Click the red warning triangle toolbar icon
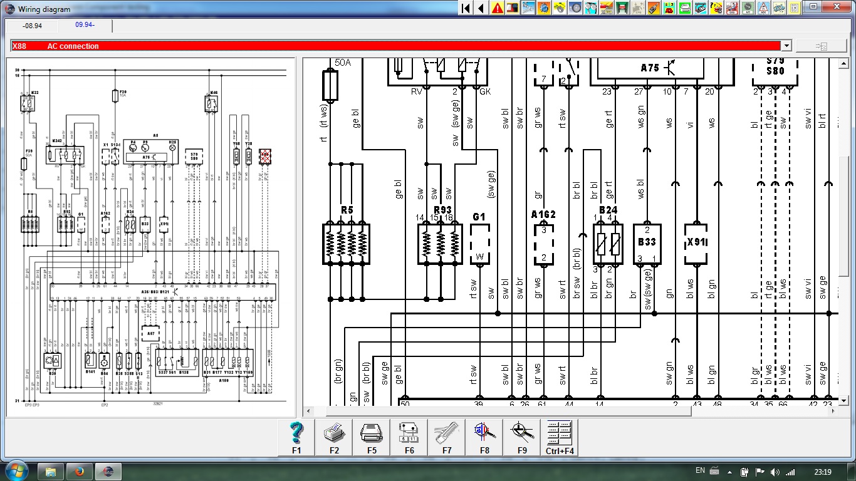The width and height of the screenshot is (856, 481). [x=497, y=8]
